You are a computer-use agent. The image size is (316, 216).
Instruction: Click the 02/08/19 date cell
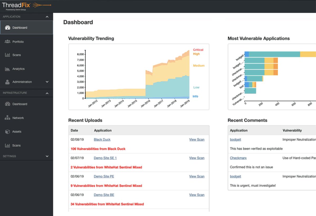(x=77, y=140)
